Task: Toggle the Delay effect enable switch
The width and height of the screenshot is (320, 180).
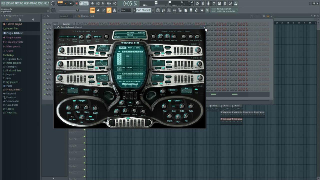Action: coord(170,101)
